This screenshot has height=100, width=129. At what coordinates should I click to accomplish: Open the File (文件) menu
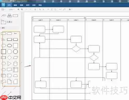pos(9,5)
